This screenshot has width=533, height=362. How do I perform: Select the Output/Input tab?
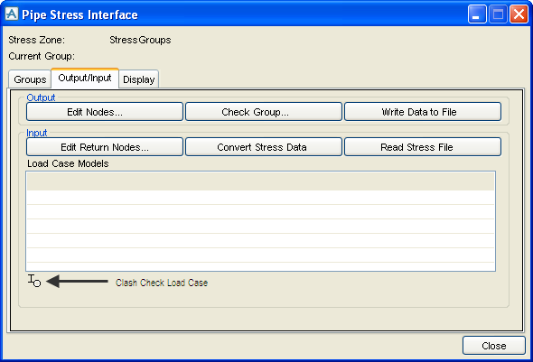click(85, 79)
